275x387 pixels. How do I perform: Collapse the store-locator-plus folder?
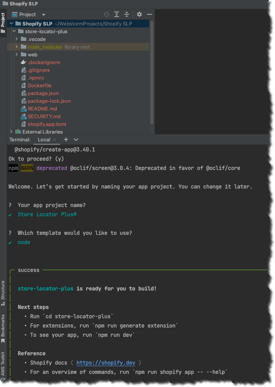click(x=14, y=31)
